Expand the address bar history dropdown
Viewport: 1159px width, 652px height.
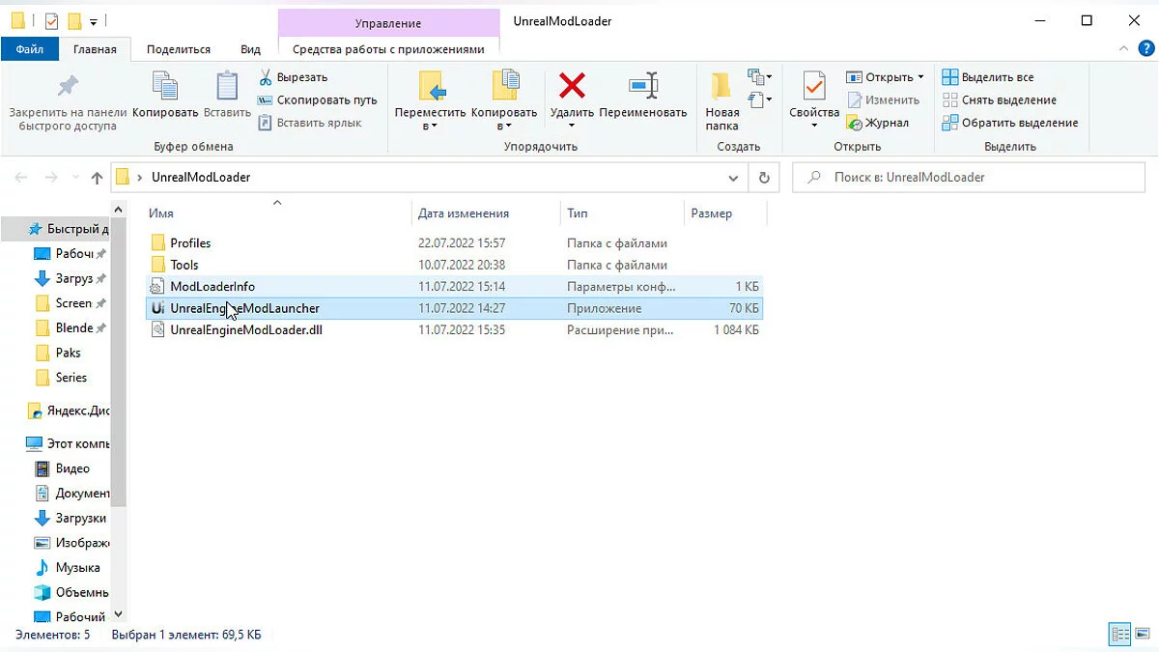tap(731, 178)
